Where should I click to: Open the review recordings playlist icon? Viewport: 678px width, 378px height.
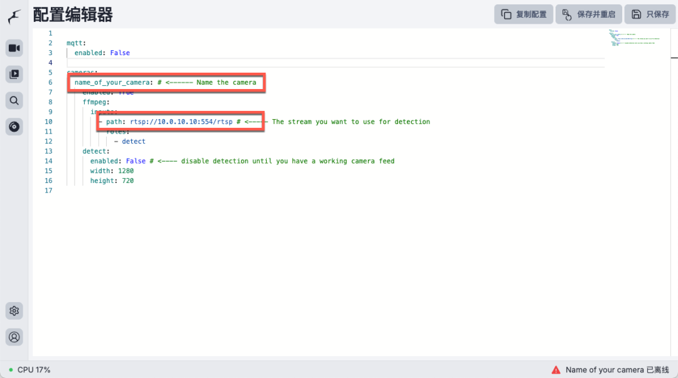[14, 74]
